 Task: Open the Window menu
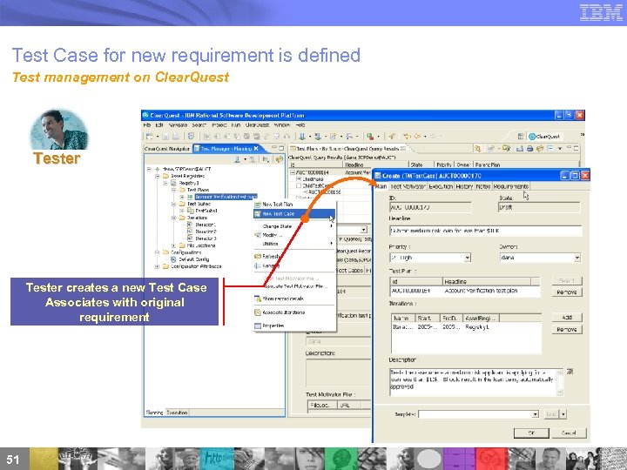282,125
